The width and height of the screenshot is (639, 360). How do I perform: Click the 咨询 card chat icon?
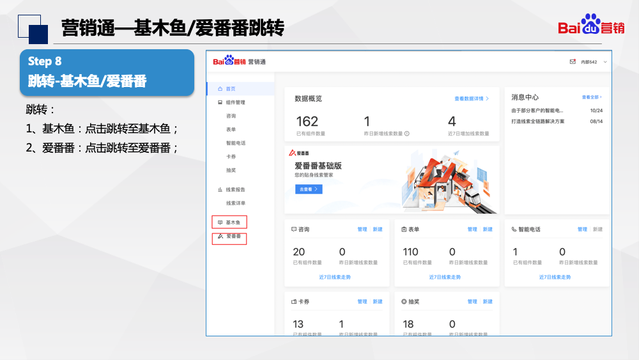pyautogui.click(x=294, y=230)
